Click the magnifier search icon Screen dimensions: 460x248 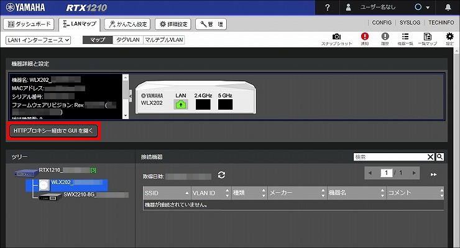click(439, 157)
